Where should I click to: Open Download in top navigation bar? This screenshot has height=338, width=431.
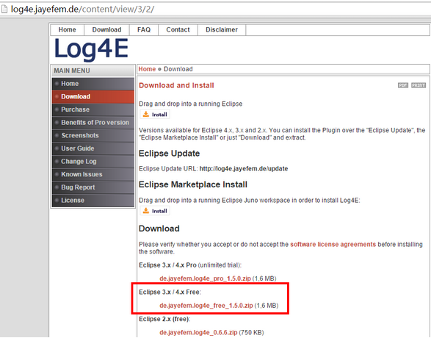(x=106, y=29)
